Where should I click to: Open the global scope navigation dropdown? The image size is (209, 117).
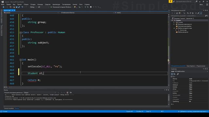[88, 13]
